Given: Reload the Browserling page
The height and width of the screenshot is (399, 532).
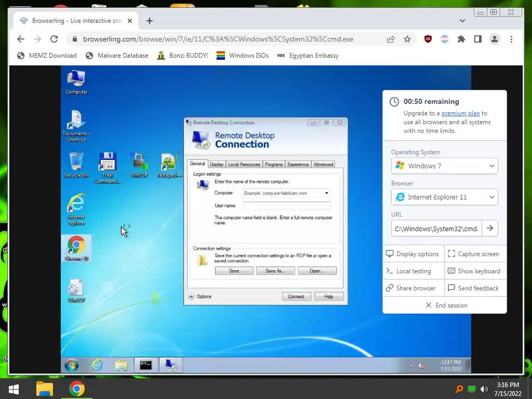Looking at the screenshot, I should coord(54,39).
